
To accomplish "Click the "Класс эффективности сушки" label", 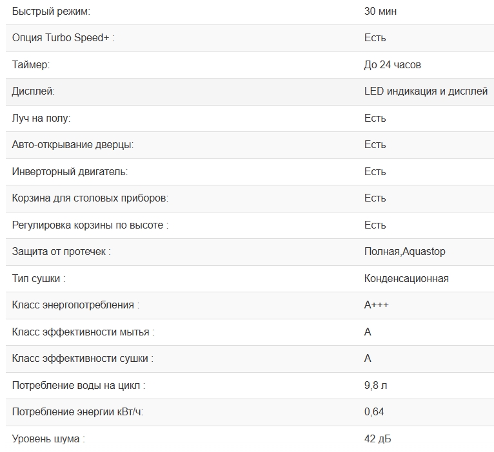I will click(x=83, y=359).
